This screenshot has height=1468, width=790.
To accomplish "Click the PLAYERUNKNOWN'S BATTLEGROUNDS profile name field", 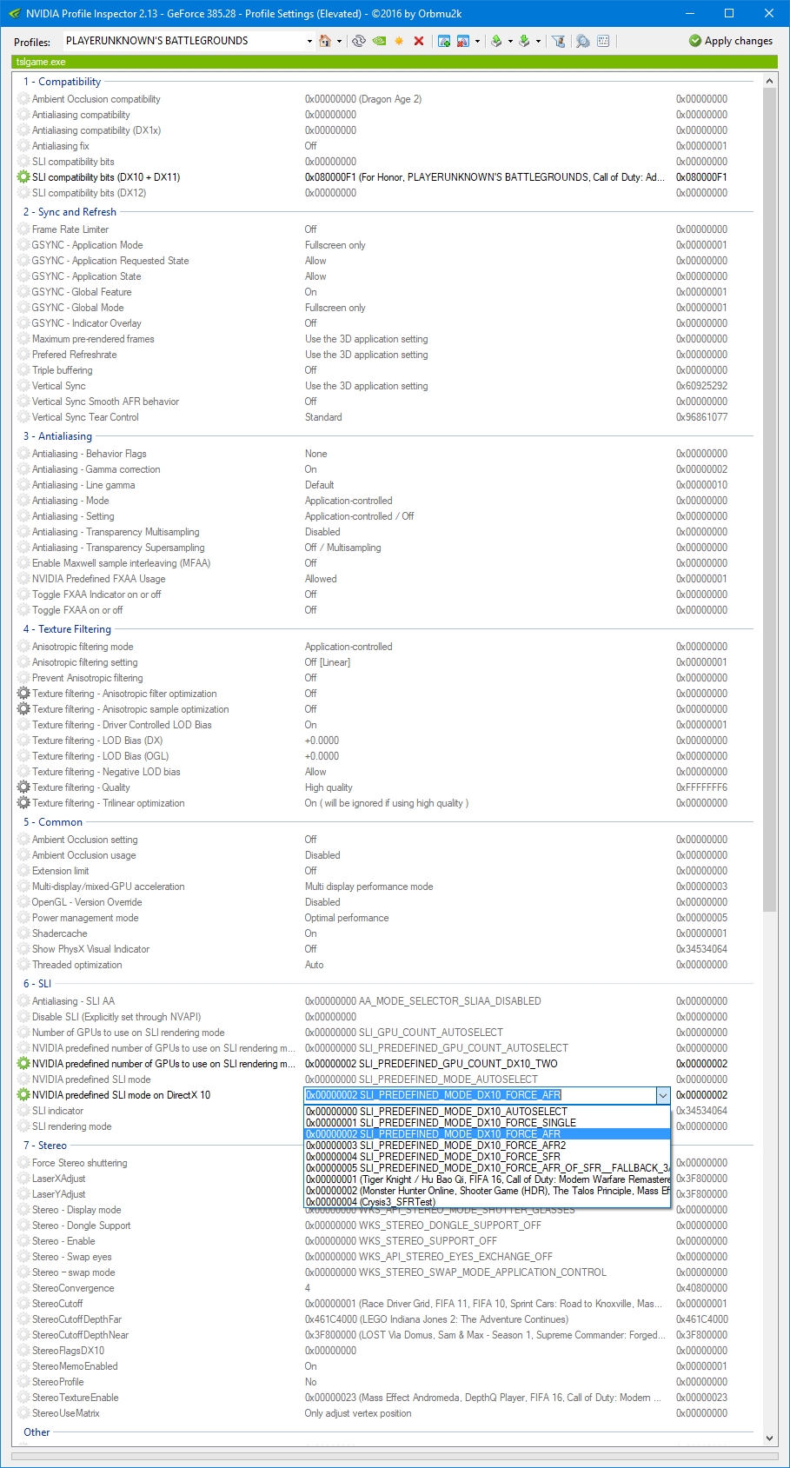I will click(183, 41).
